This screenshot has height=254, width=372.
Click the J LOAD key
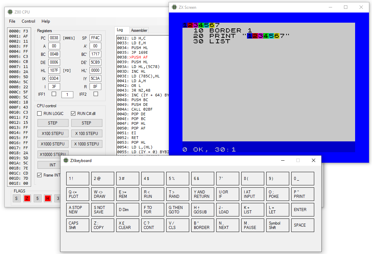pyautogui.click(x=228, y=210)
